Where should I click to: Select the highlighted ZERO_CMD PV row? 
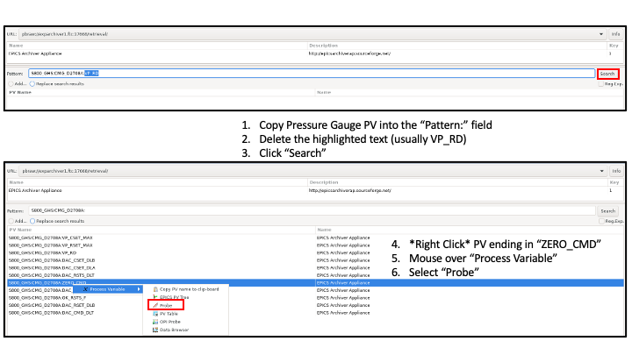53,282
